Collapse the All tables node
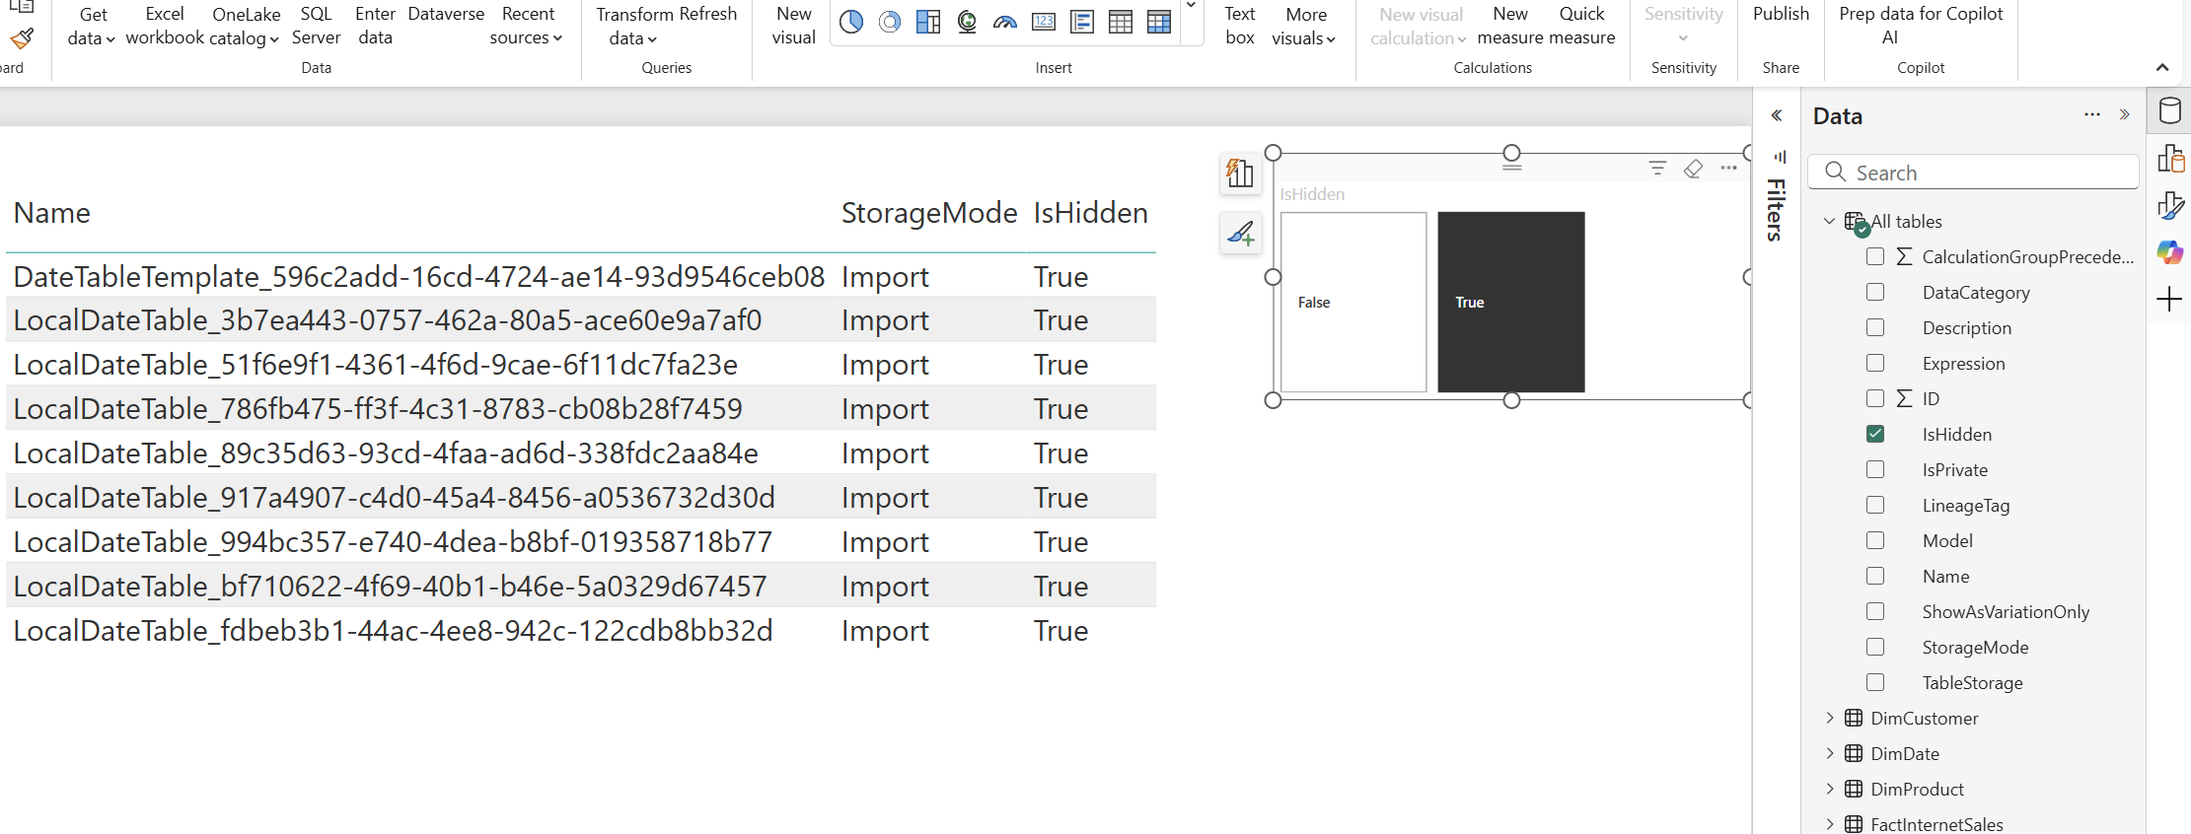 coord(1830,221)
